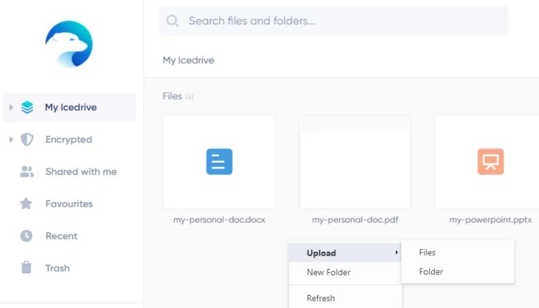Select the my-powerpoint.pptx file card

tap(488, 162)
